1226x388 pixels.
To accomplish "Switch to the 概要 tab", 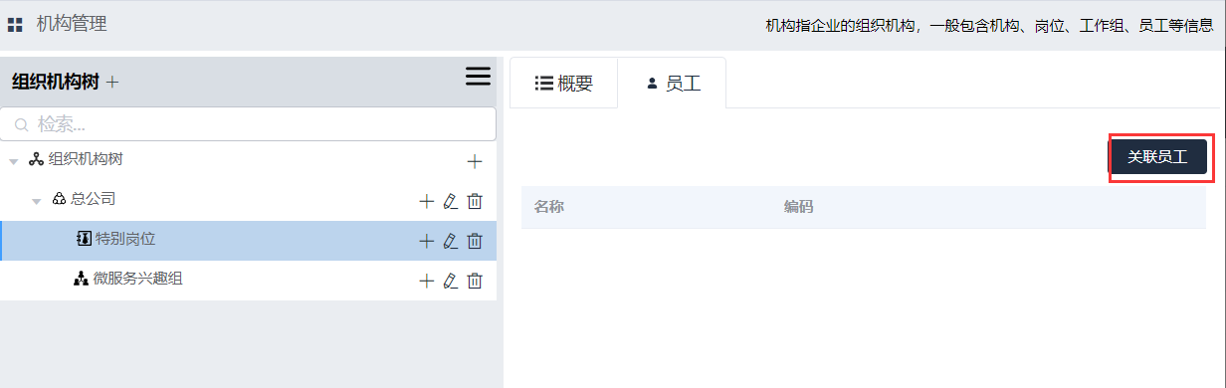I will click(563, 84).
